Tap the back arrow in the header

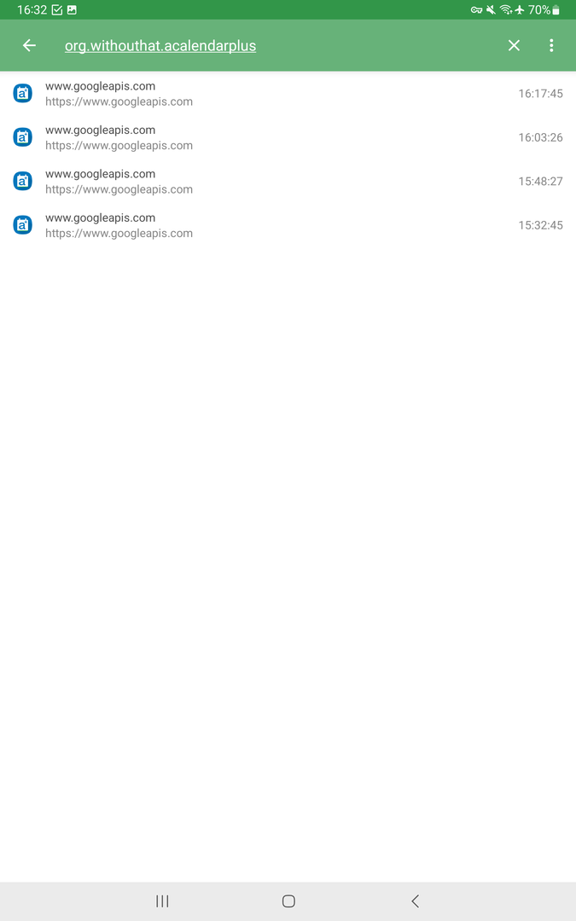29,46
